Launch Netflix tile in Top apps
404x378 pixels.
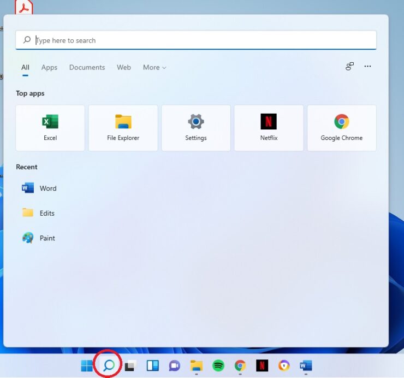(269, 128)
